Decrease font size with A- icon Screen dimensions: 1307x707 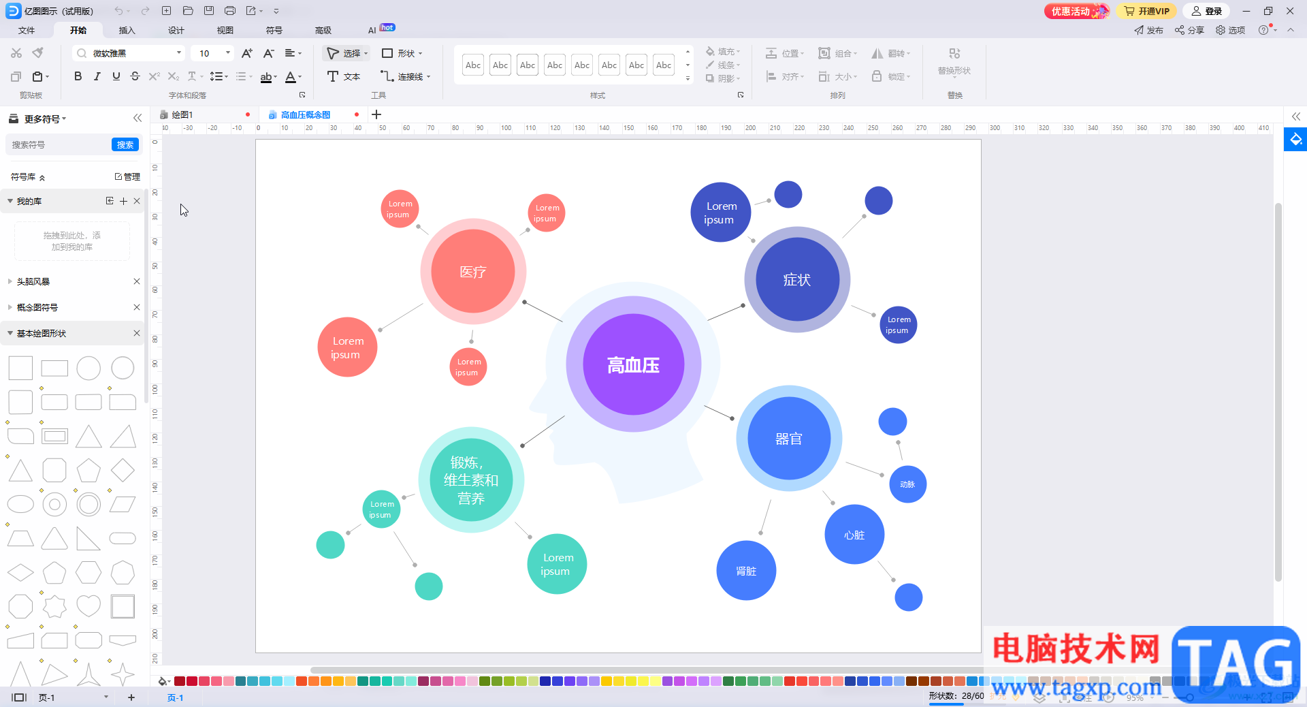(x=269, y=53)
